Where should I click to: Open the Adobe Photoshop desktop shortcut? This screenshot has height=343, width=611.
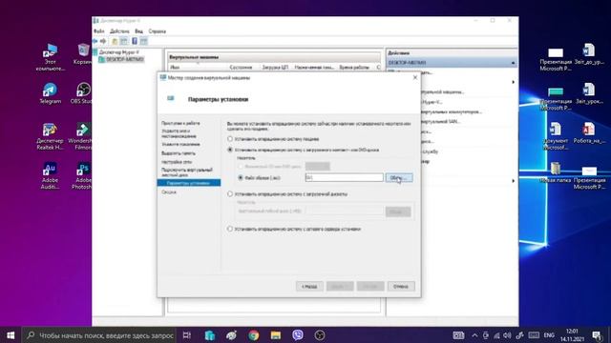(82, 175)
